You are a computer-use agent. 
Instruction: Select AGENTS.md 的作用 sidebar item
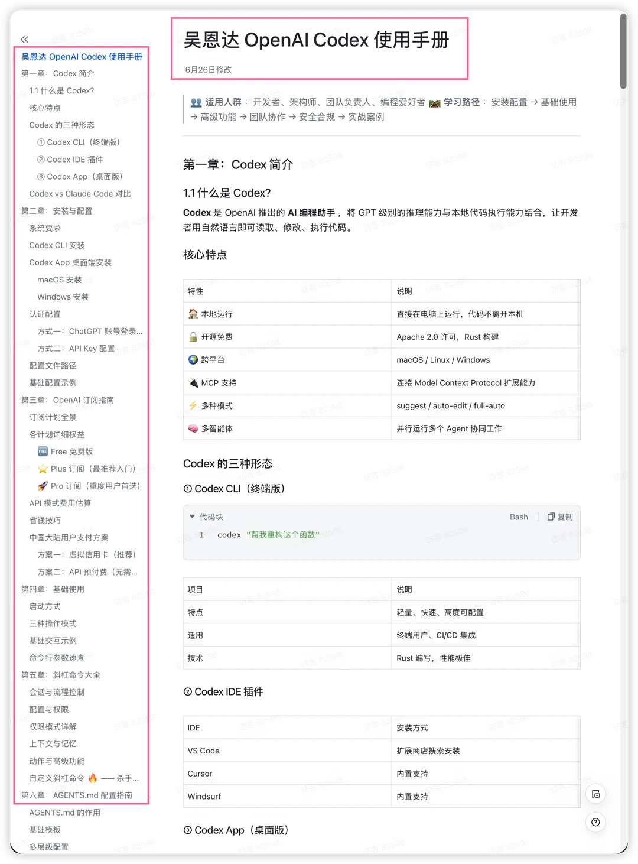click(x=64, y=813)
